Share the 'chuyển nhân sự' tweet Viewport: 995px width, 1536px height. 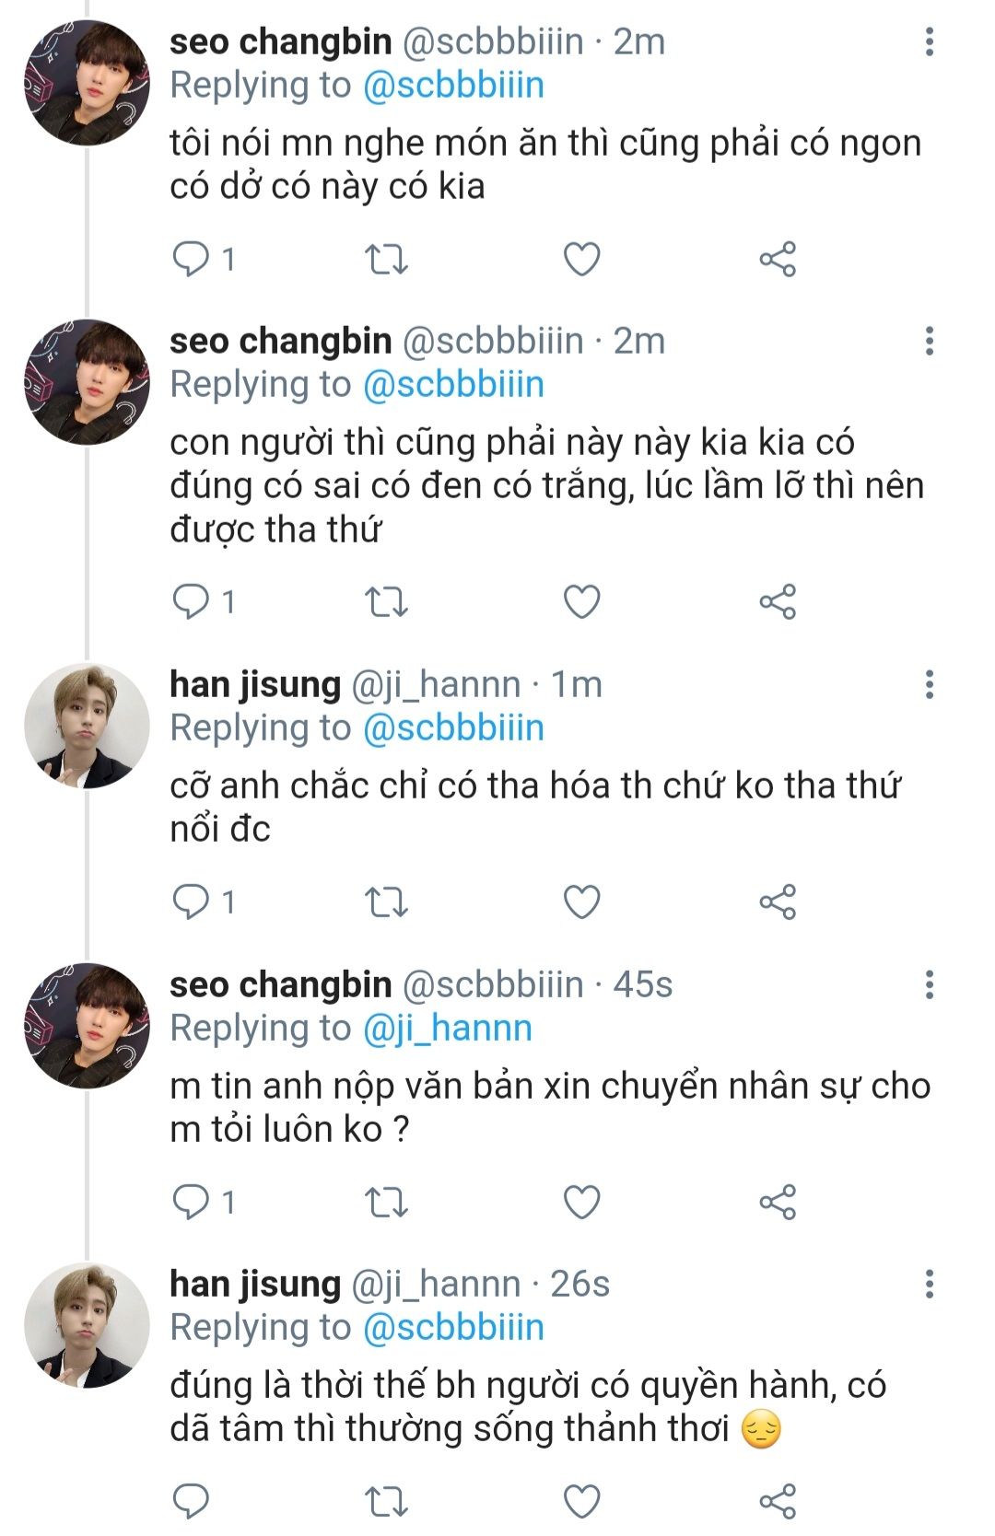click(777, 1203)
